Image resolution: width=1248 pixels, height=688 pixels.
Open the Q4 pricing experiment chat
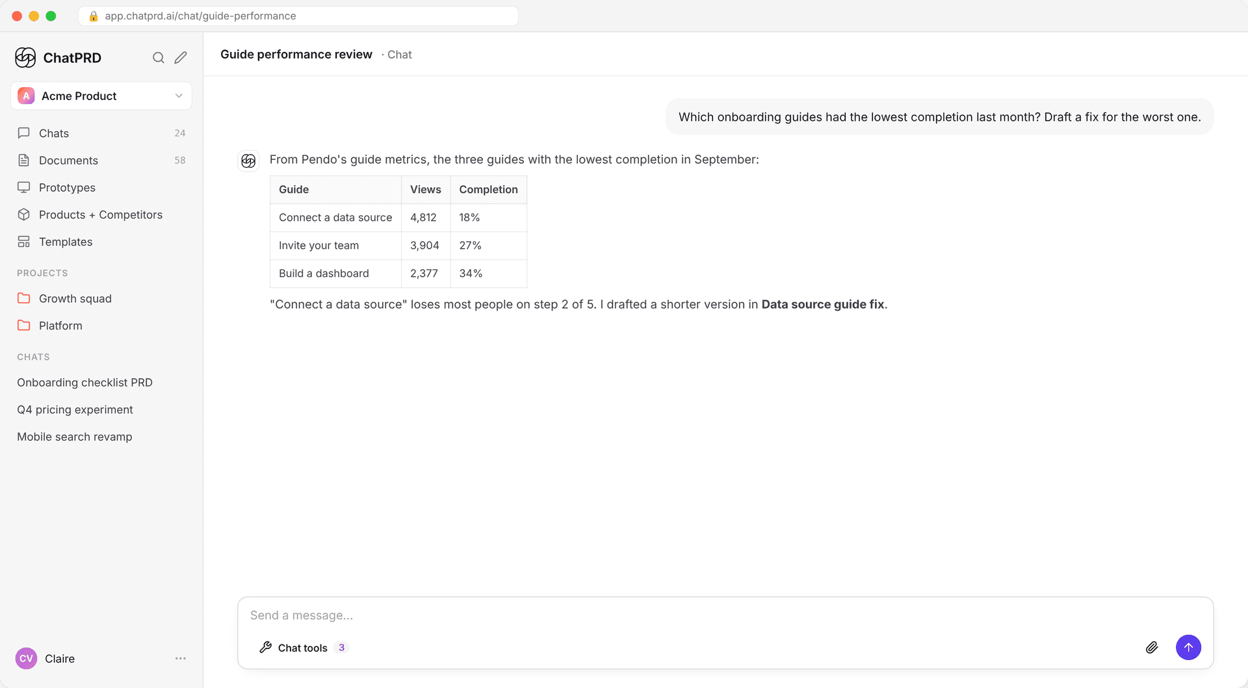pos(101,410)
